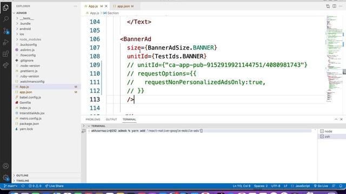Open notifications bell in status bar

341,186
